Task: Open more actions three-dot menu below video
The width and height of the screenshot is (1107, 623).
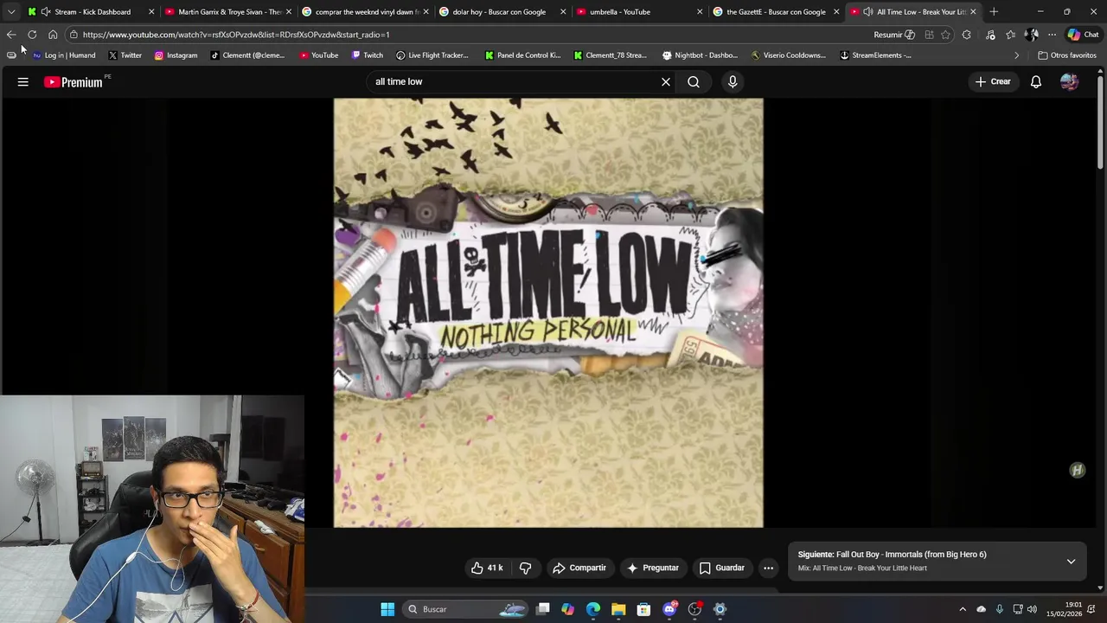Action: tap(768, 568)
